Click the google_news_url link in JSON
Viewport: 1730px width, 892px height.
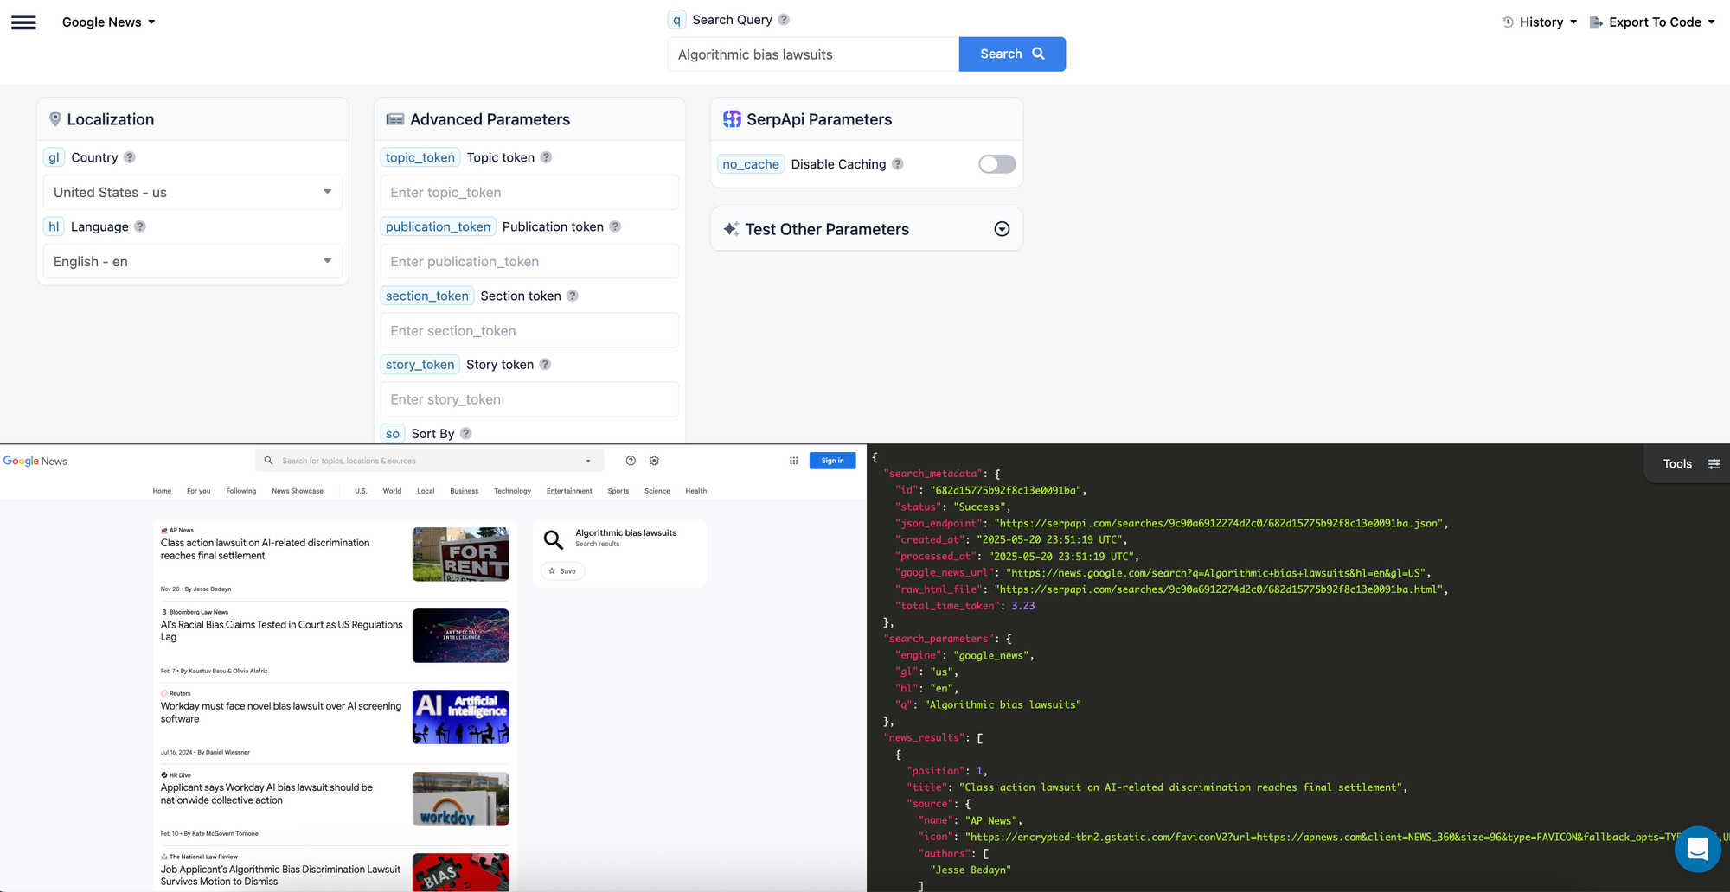[x=1218, y=573]
